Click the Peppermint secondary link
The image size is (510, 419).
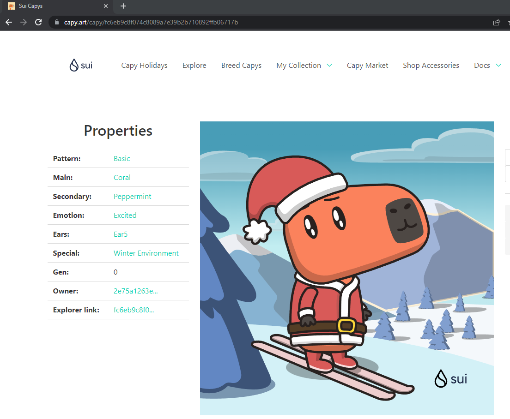pyautogui.click(x=132, y=197)
